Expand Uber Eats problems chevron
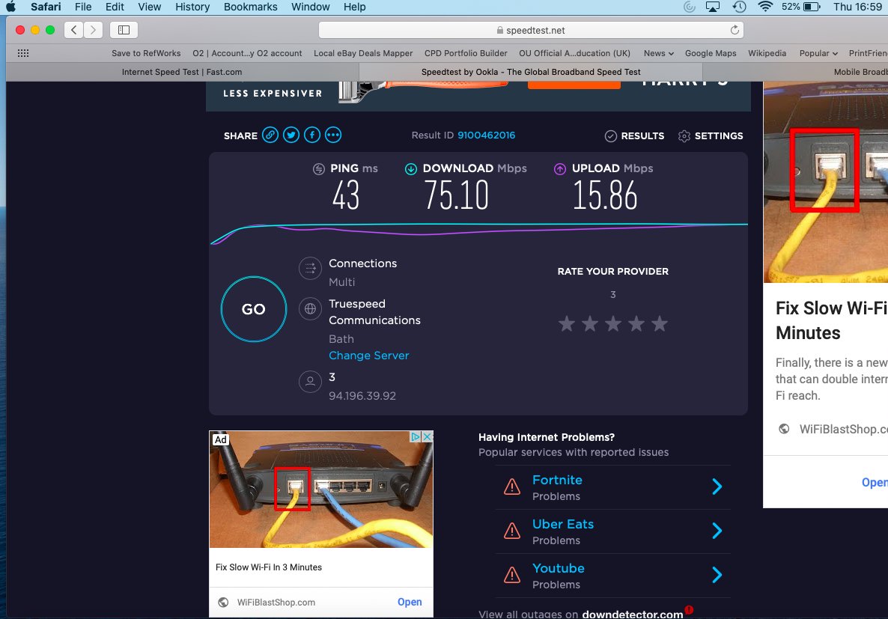Viewport: 888px width, 619px height. (x=717, y=531)
